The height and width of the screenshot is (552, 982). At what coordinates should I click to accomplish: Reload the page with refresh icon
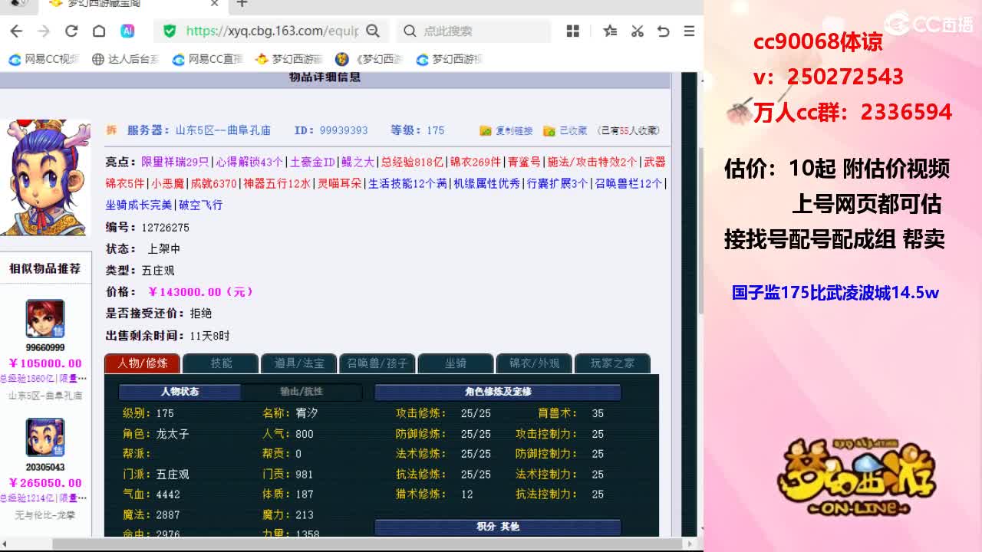tap(71, 31)
